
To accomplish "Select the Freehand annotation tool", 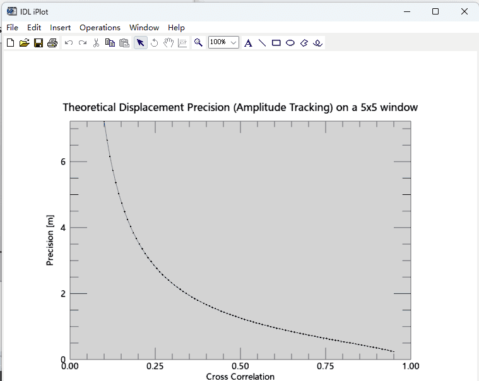I will click(318, 43).
